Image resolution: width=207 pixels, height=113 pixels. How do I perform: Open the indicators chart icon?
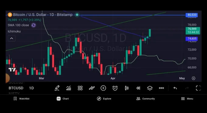tap(68, 88)
